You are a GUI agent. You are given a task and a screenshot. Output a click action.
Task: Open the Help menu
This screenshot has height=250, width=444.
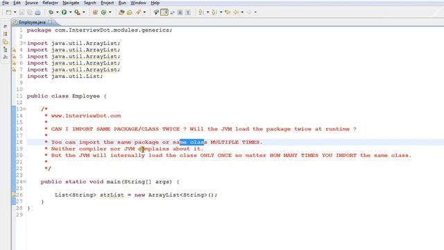(155, 3)
